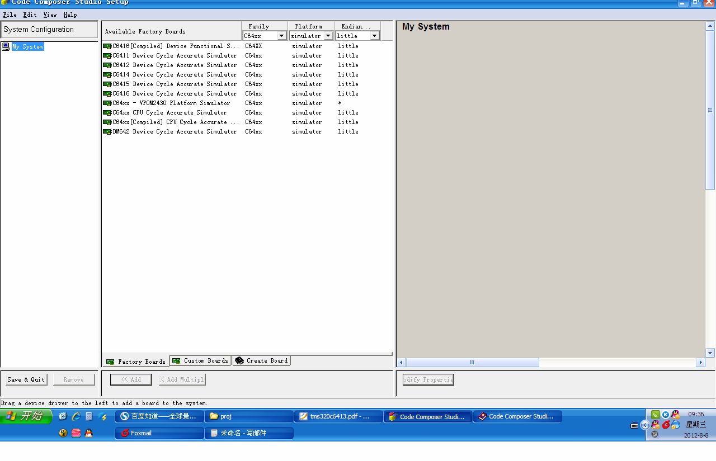The height and width of the screenshot is (461, 716).
Task: Open the tms320c6413.pdf taskbar window
Action: [x=338, y=416]
